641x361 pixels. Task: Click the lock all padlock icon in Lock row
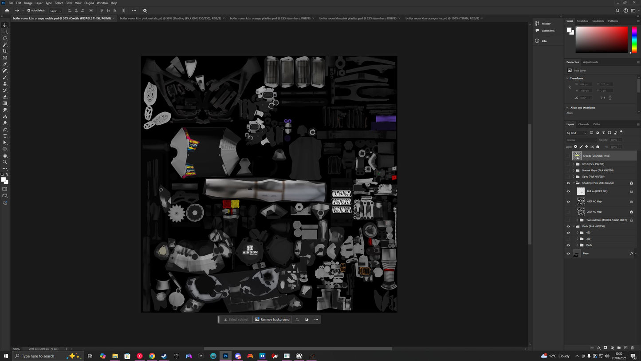[x=598, y=147]
